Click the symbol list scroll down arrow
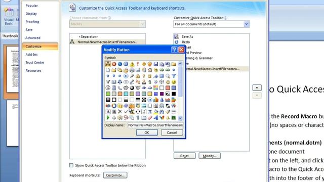The height and width of the screenshot is (182, 324). pyautogui.click(x=180, y=118)
